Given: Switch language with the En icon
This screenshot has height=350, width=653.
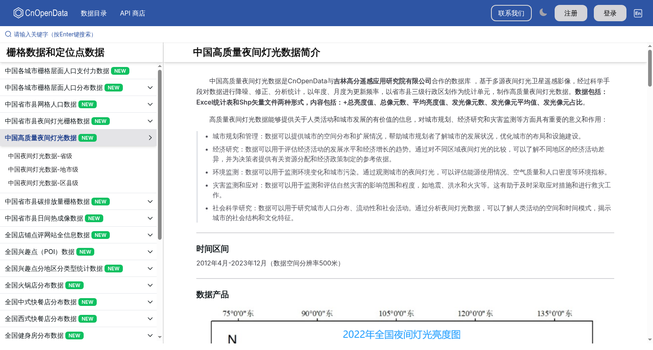Looking at the screenshot, I should (638, 13).
